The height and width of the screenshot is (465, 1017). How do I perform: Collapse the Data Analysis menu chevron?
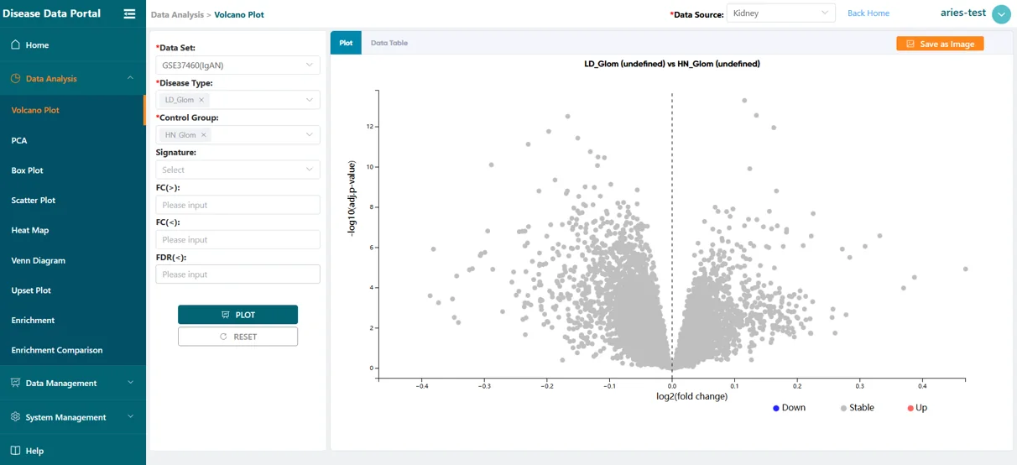(x=130, y=78)
